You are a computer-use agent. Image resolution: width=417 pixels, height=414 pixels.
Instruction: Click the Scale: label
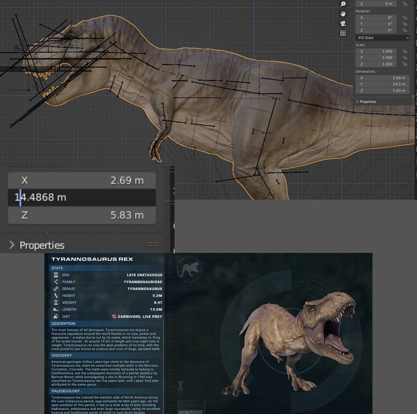click(x=361, y=45)
